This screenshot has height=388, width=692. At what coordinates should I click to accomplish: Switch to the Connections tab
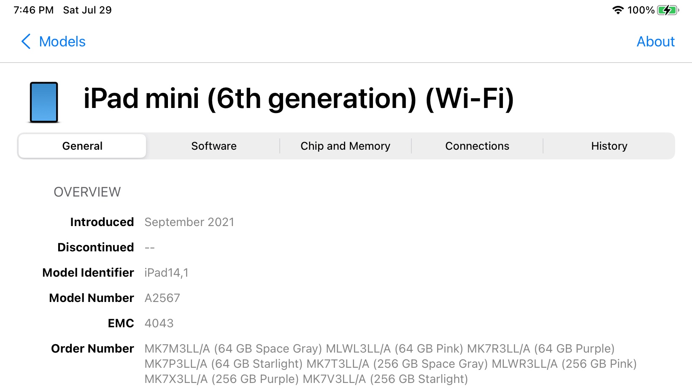[477, 146]
